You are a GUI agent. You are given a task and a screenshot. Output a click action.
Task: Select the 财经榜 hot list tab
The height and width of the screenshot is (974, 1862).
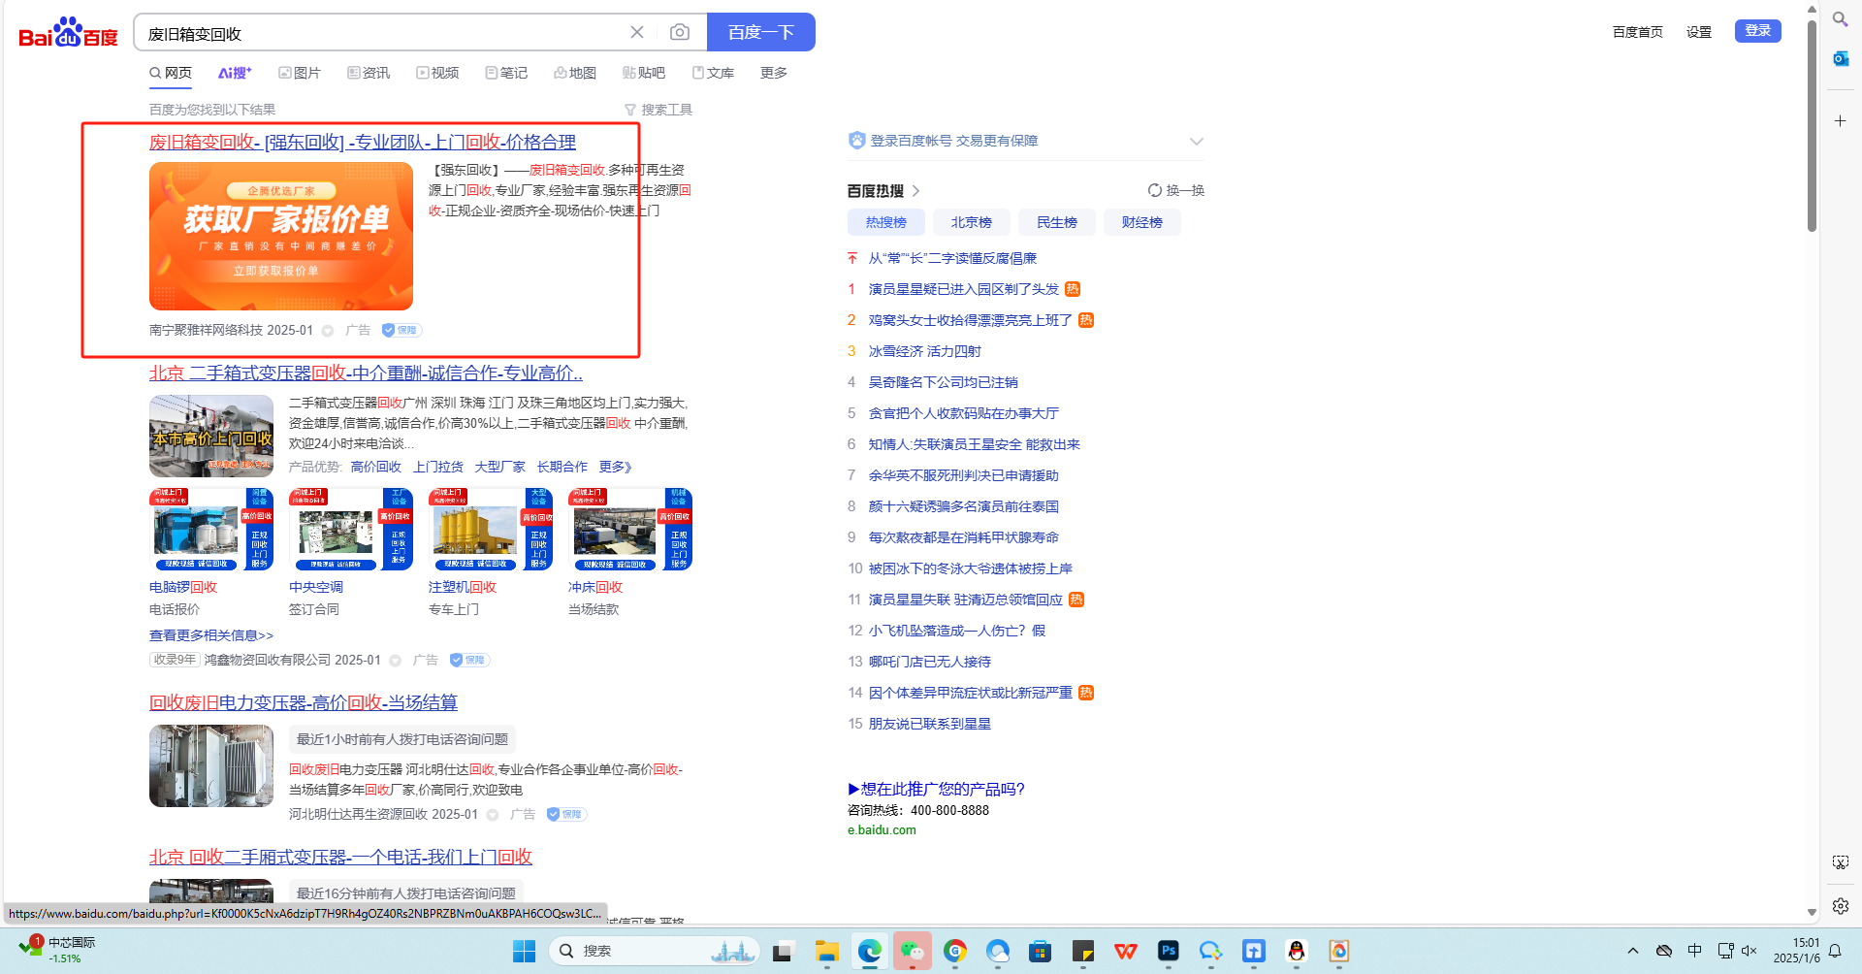pos(1142,222)
